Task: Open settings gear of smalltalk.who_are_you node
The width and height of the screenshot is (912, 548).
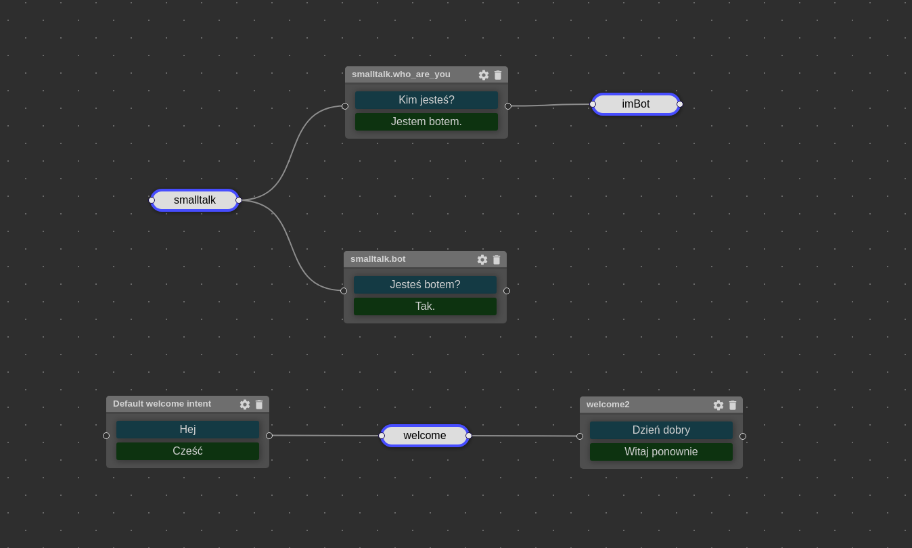Action: pyautogui.click(x=483, y=75)
